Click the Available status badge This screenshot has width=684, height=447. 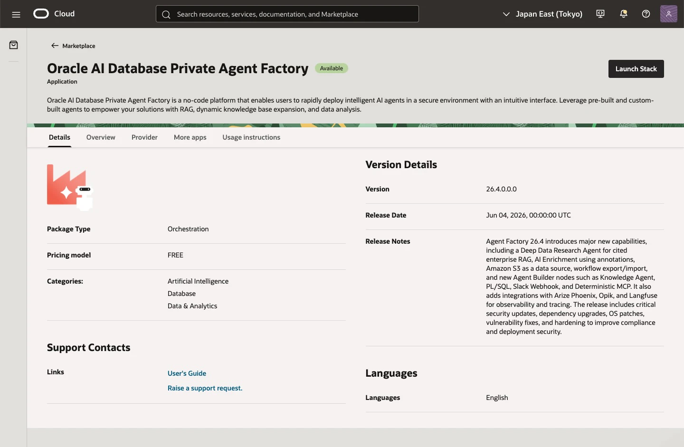point(332,68)
